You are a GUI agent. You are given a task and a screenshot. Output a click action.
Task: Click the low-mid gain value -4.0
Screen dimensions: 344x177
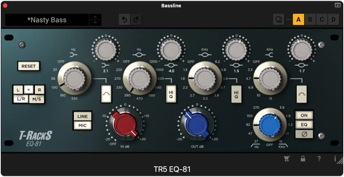(171, 71)
